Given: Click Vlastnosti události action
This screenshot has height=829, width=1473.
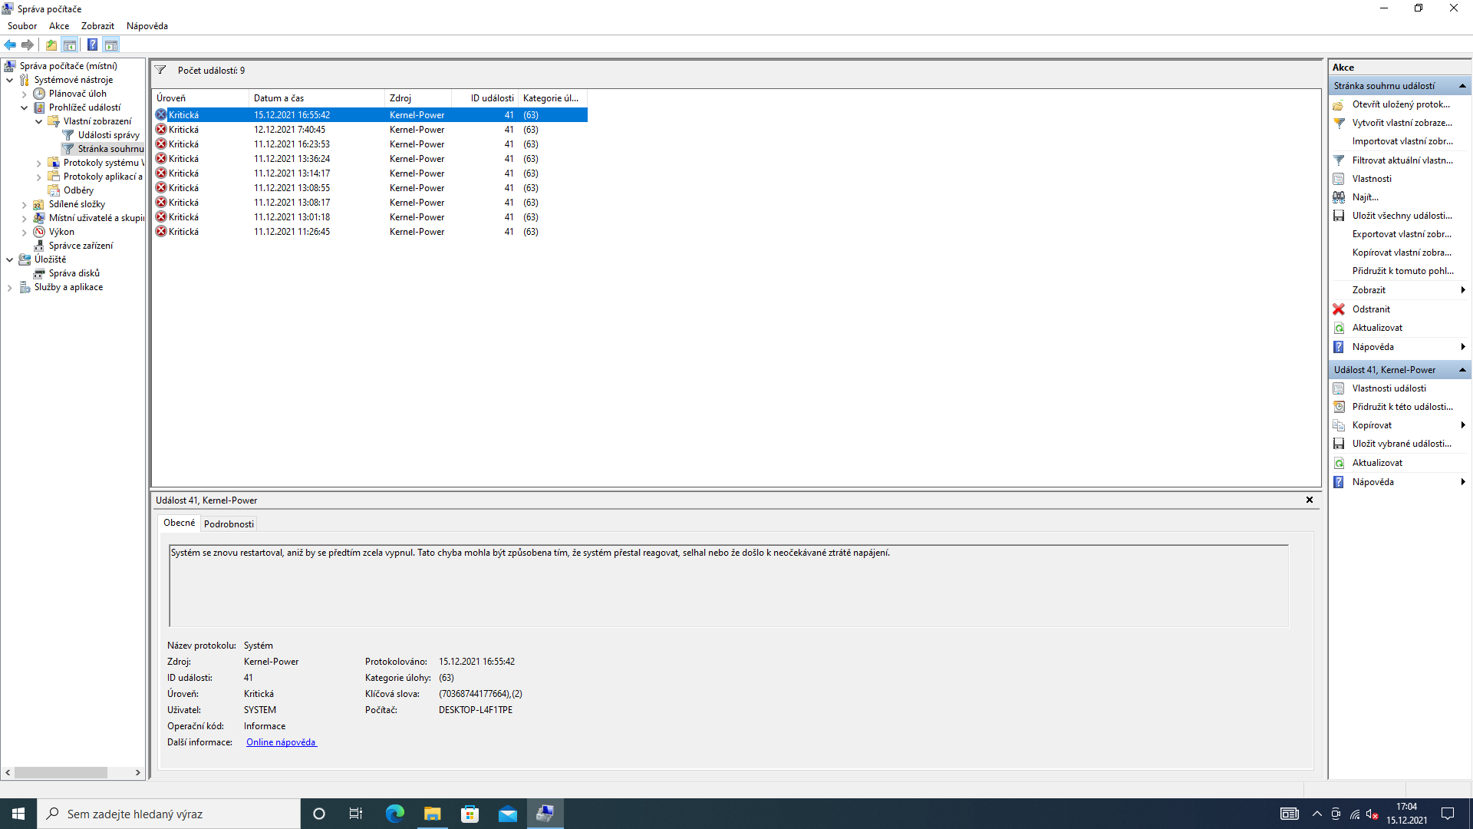Looking at the screenshot, I should [1389, 388].
